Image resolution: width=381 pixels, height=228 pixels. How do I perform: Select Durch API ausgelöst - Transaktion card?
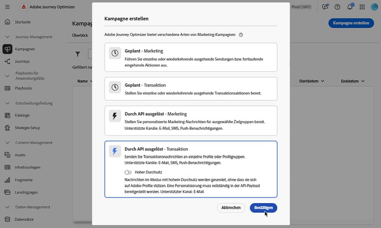190,169
